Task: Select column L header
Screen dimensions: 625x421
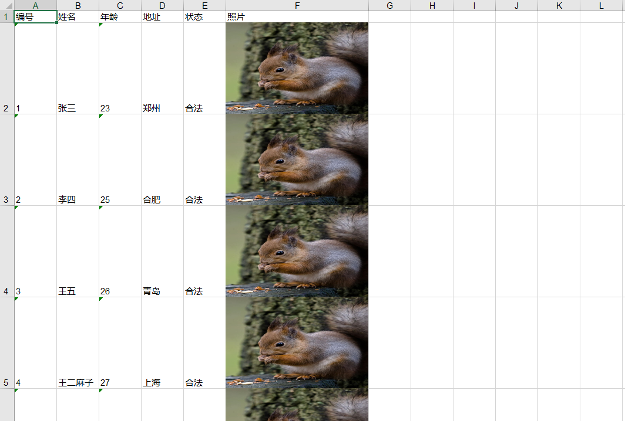Action: 602,5
